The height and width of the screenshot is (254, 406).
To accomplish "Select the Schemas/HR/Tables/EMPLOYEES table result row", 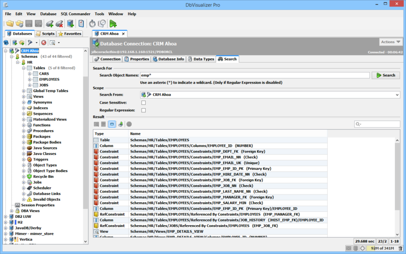I will click(x=210, y=140).
